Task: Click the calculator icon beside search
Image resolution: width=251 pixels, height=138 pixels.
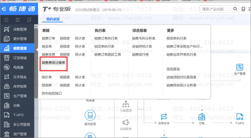Action: 243,9
